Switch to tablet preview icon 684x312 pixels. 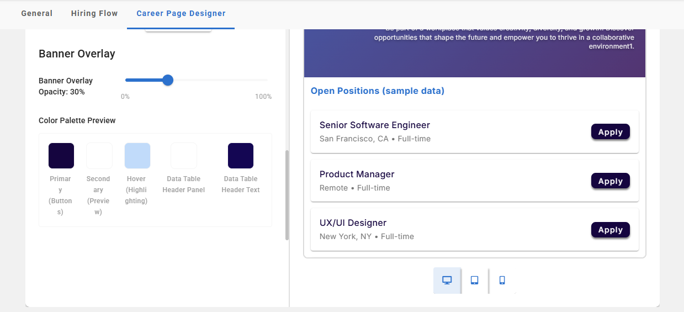click(x=474, y=281)
